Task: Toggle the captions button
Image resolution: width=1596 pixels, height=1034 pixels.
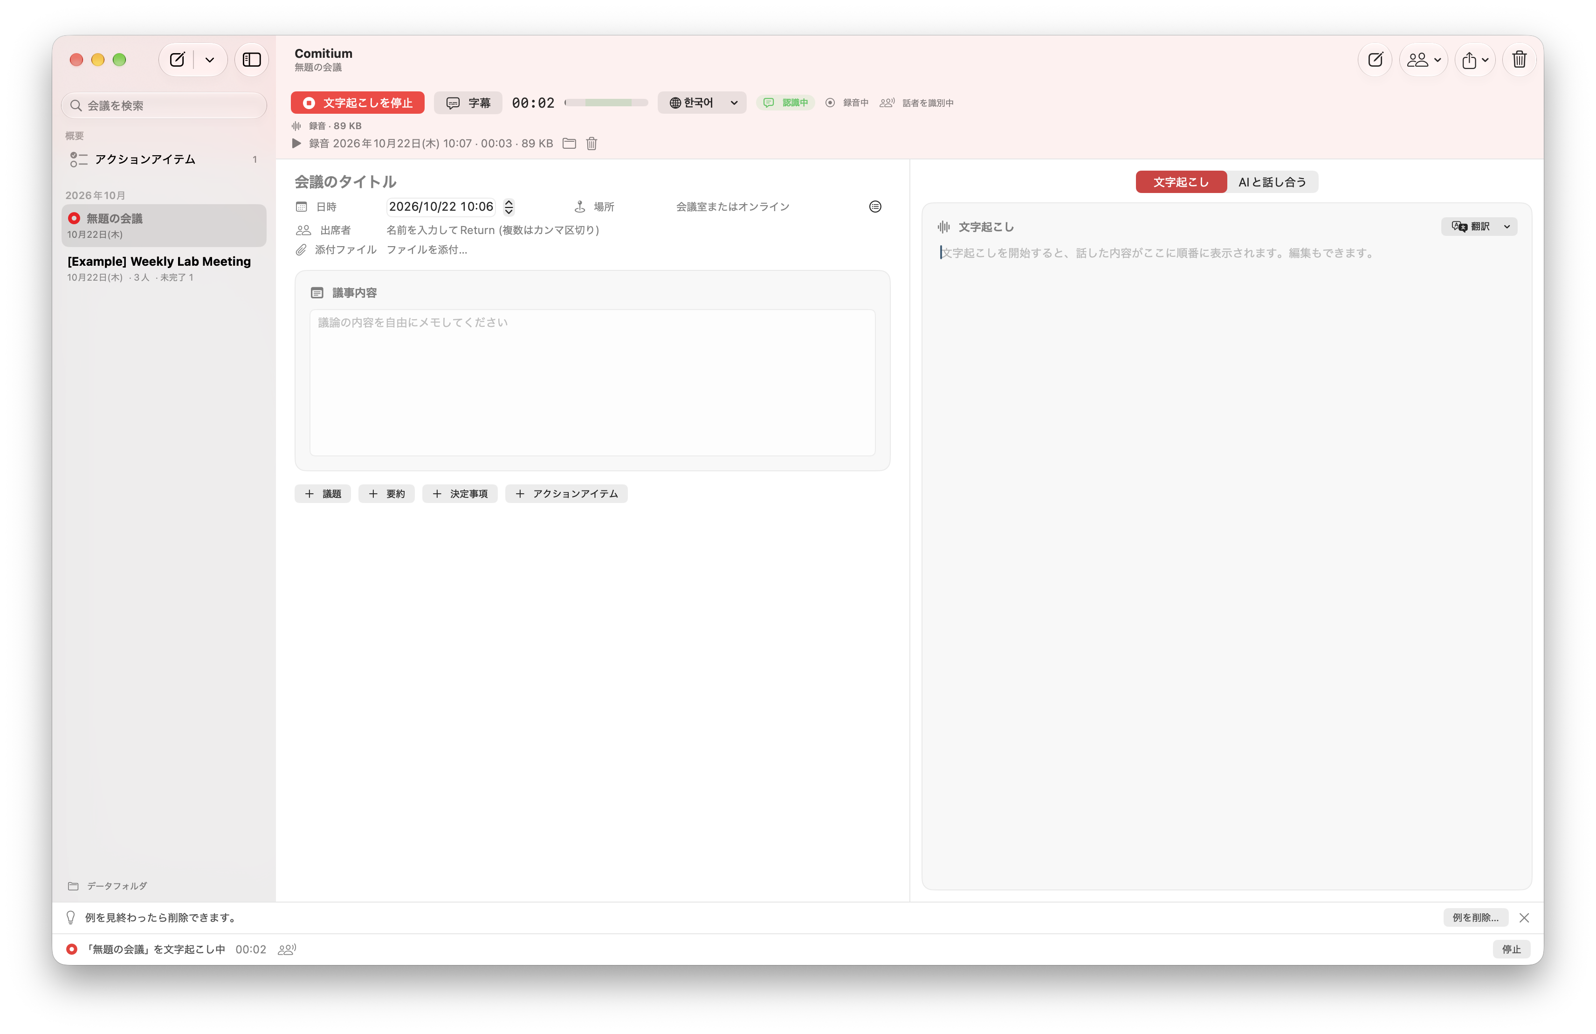Action: coord(468,103)
